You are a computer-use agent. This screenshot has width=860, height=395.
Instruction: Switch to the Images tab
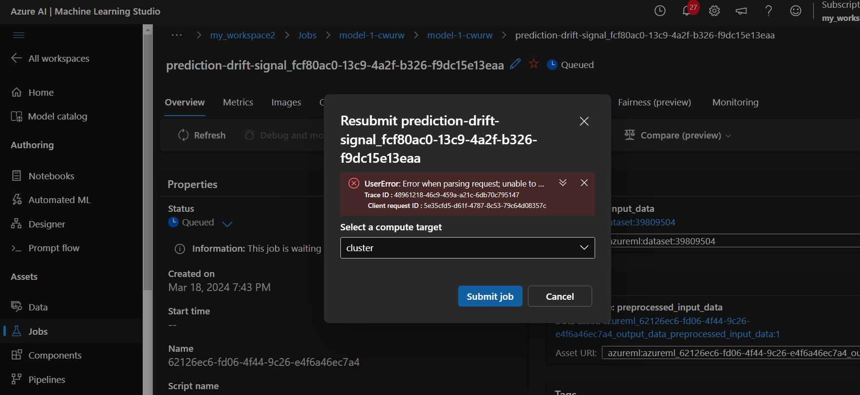click(286, 103)
